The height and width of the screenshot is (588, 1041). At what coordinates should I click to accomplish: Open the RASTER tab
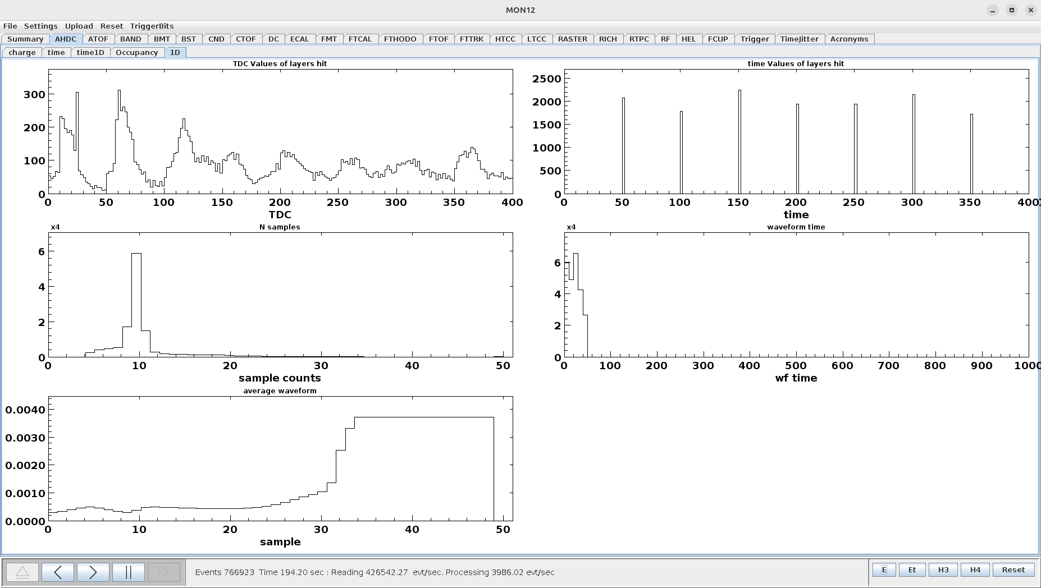[x=573, y=39]
